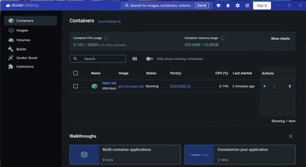Viewport: 306px width, 167px height.
Task: Sort by Name column header
Action: point(96,73)
